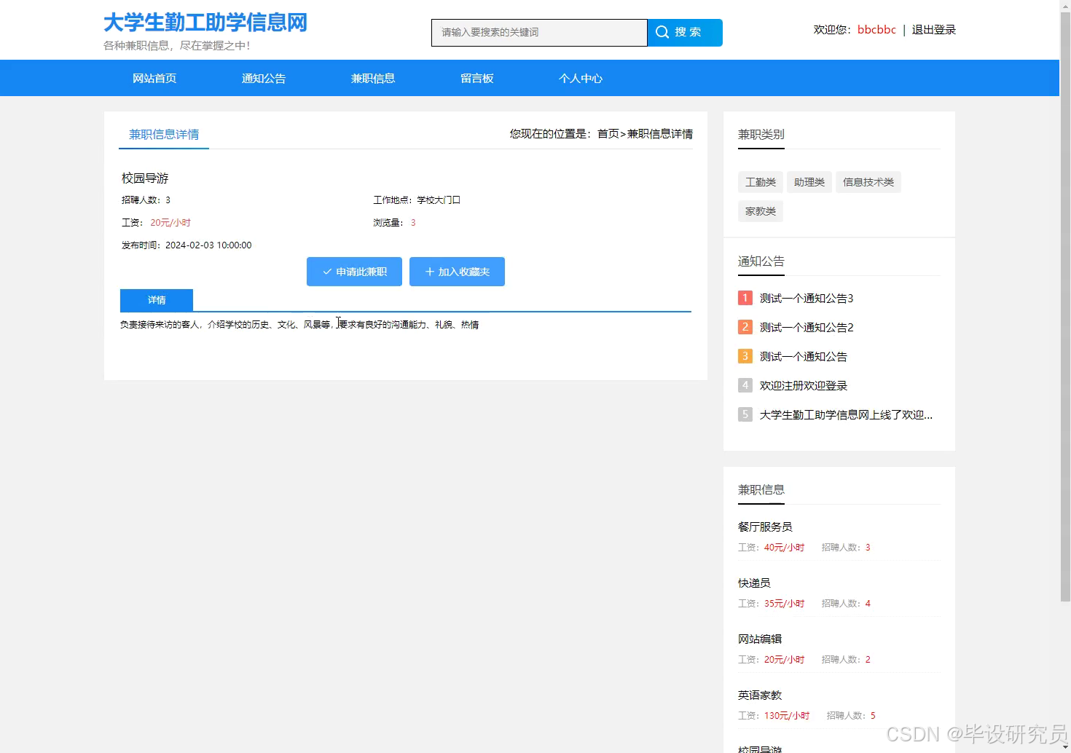Click rank badge 4 in 通知公告 list
1071x753 pixels.
point(745,385)
